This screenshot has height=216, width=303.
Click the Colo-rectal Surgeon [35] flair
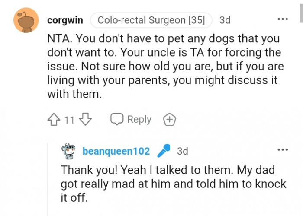[x=151, y=20]
